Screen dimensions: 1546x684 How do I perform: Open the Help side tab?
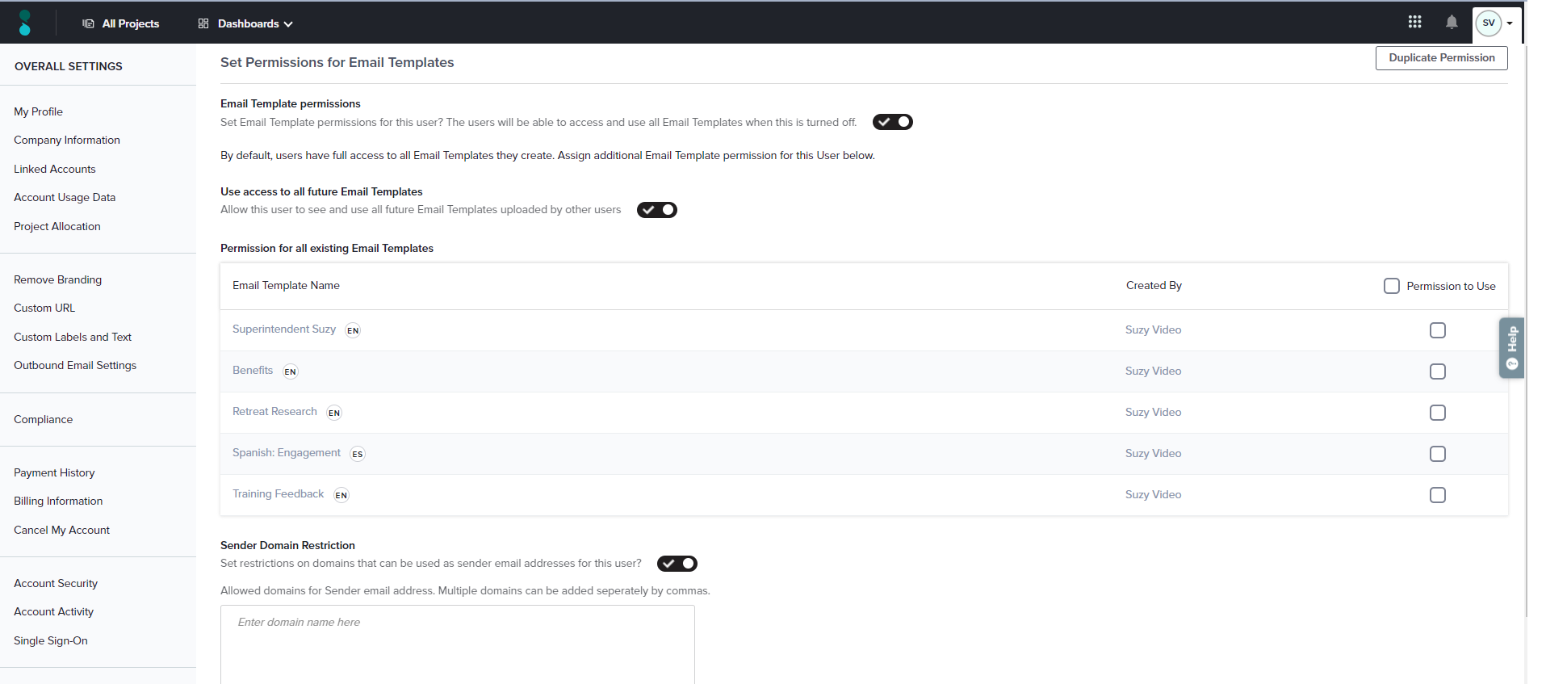[x=1511, y=347]
